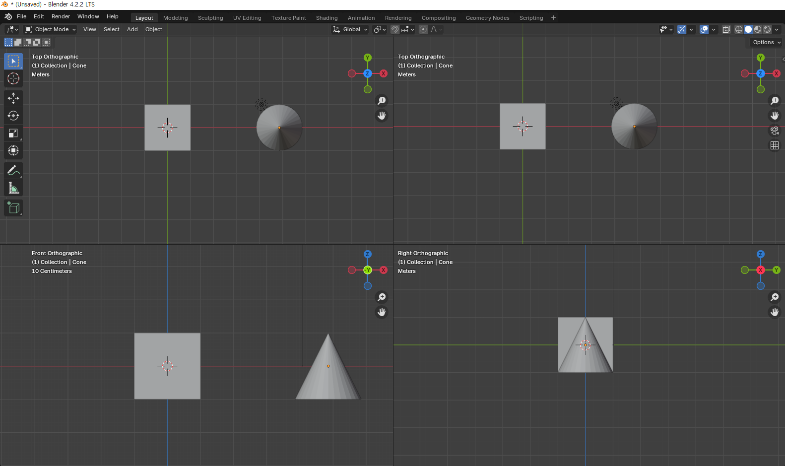Click the Add Cube tool
The image size is (785, 466).
[x=13, y=208]
